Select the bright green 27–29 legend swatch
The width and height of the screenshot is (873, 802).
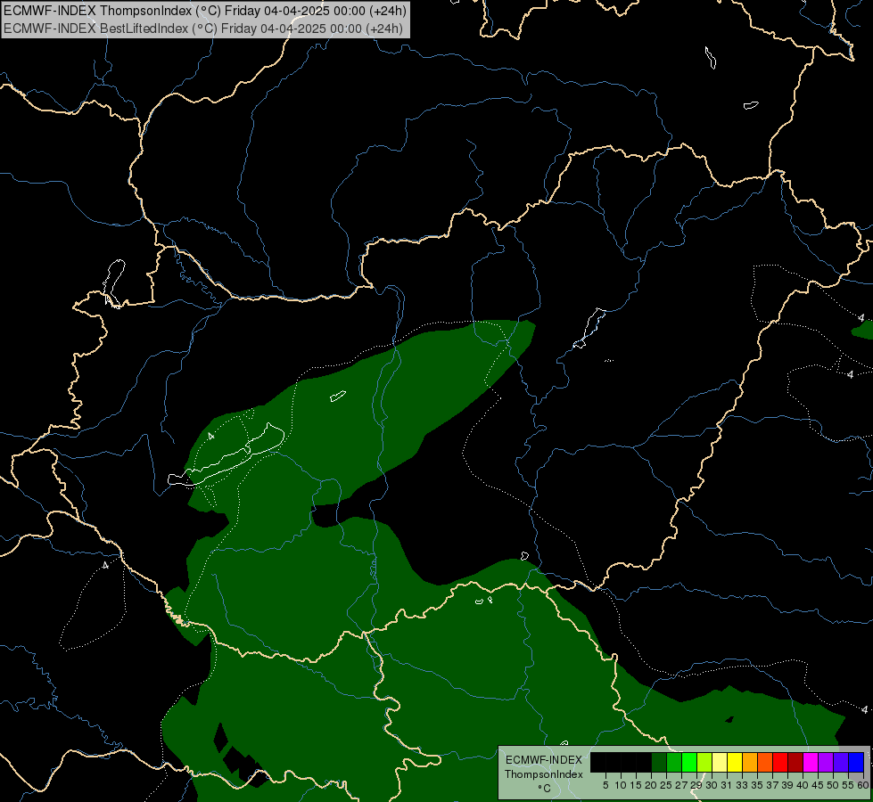[689, 762]
